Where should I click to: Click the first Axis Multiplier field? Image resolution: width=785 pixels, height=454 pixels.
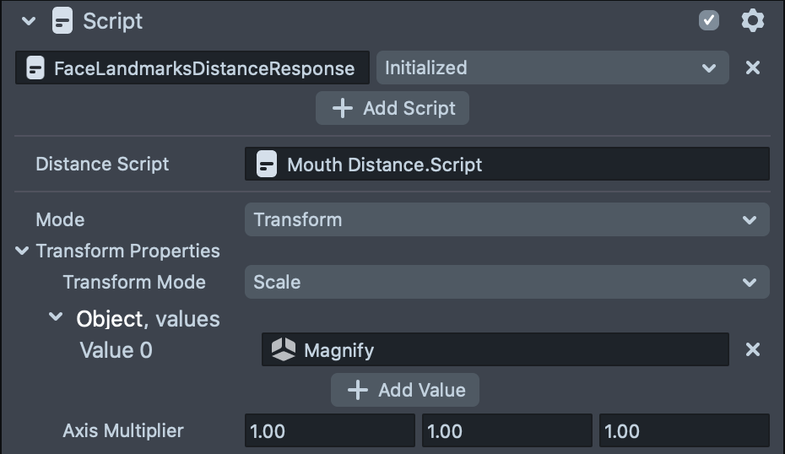coord(329,431)
